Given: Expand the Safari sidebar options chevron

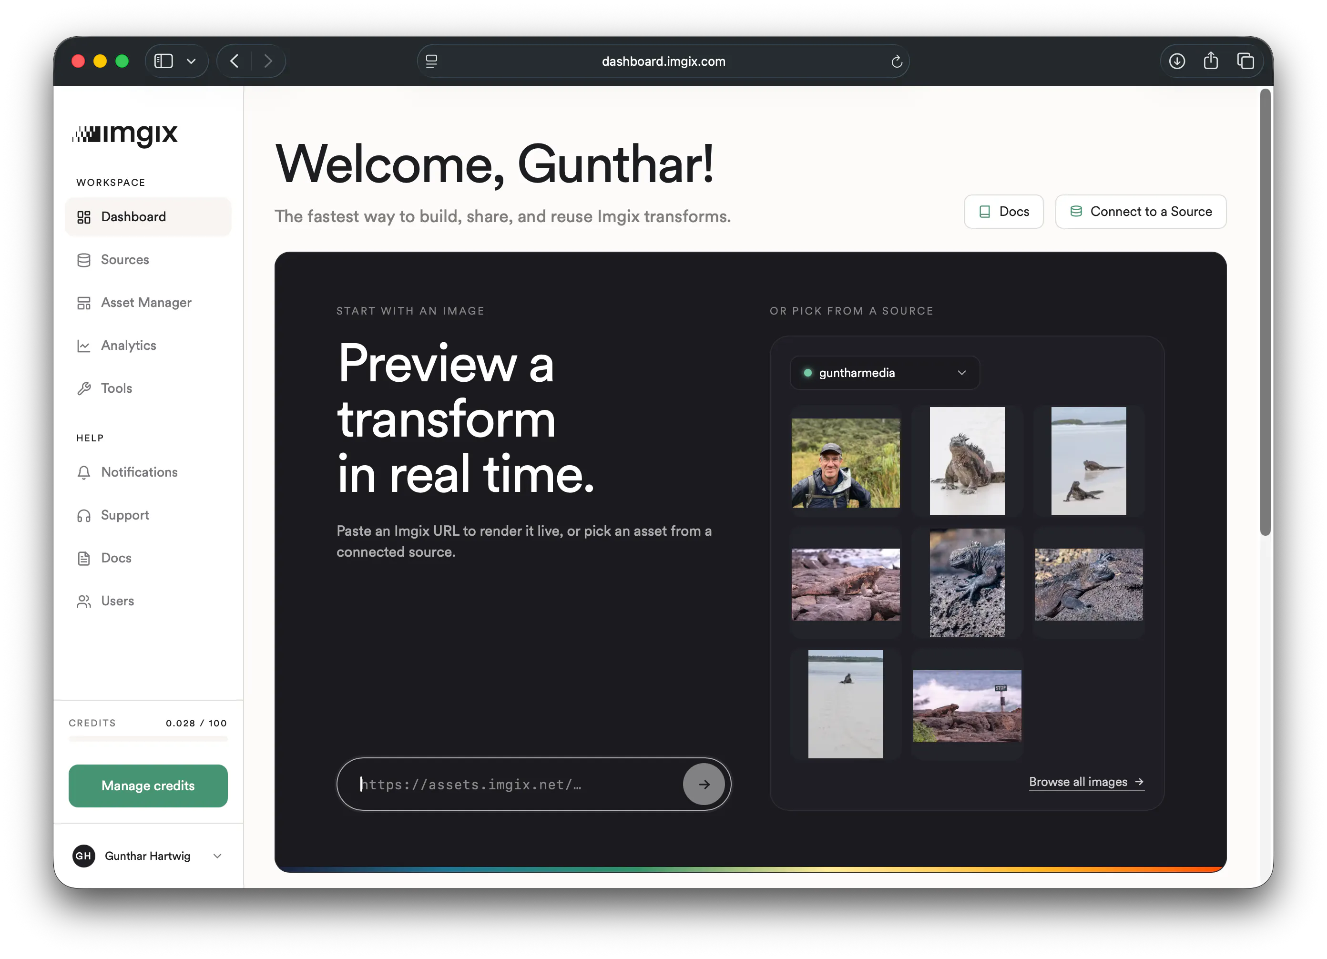Looking at the screenshot, I should coord(191,61).
